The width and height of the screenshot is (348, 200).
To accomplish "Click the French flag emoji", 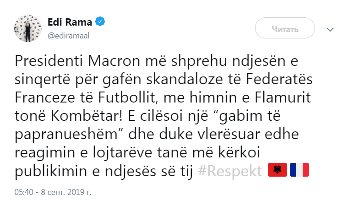I will tap(300, 170).
